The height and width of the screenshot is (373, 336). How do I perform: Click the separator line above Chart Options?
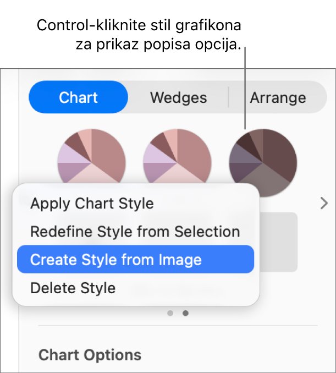[x=178, y=326]
